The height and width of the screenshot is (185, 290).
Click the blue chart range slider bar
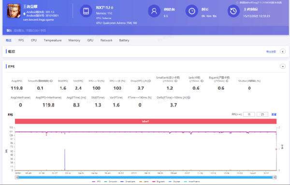[x=146, y=177]
